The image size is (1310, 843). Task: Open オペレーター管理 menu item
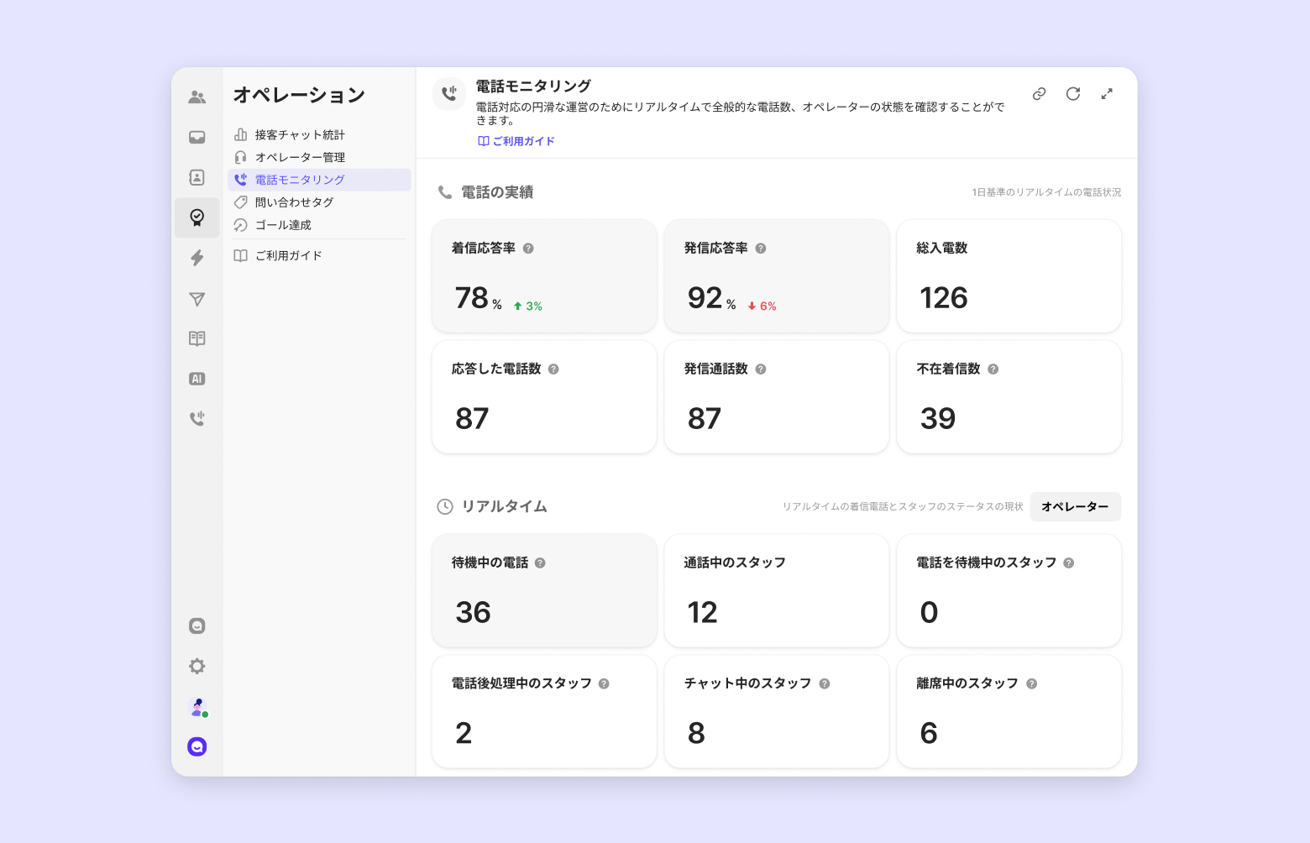319,157
